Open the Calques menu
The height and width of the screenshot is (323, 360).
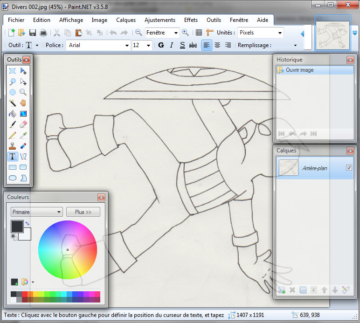coord(126,20)
